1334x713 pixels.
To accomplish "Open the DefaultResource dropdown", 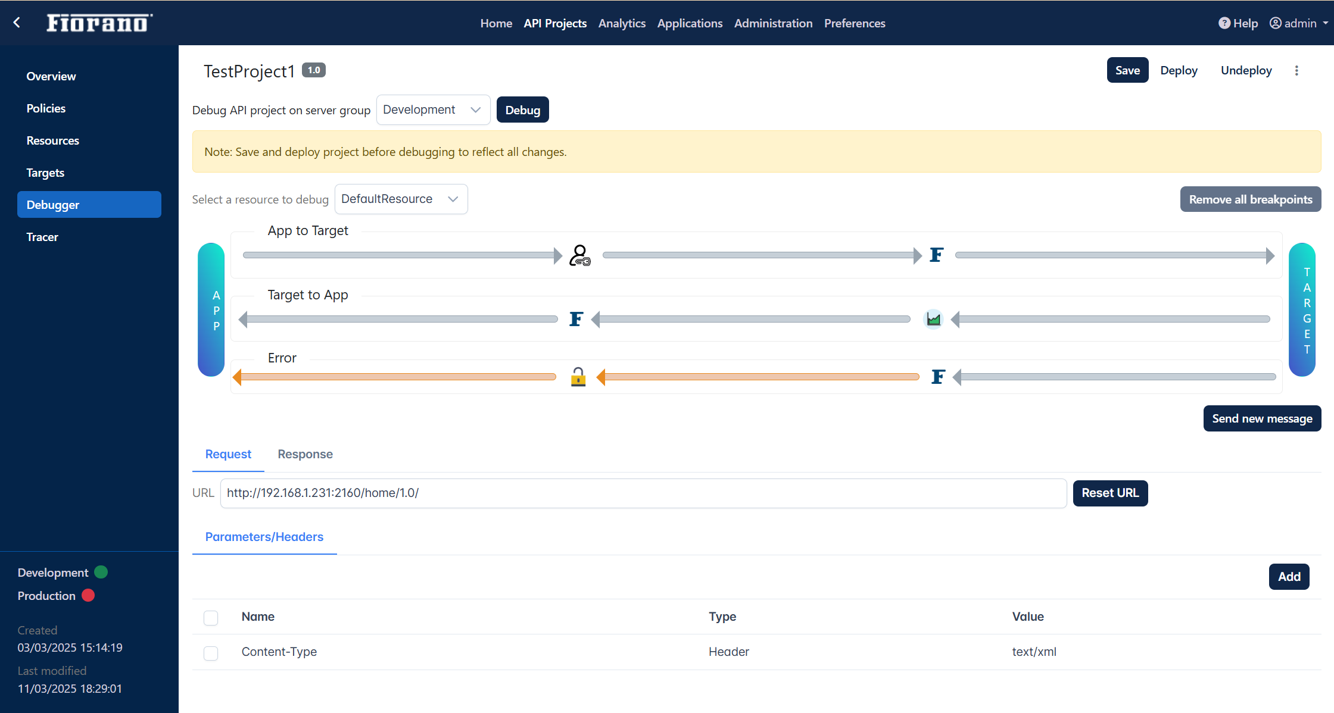I will 401,199.
